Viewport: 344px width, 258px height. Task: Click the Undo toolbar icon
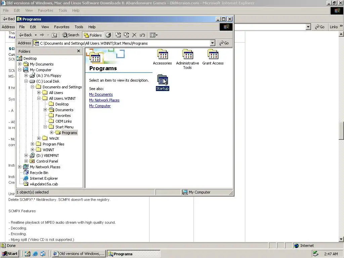[142, 35]
